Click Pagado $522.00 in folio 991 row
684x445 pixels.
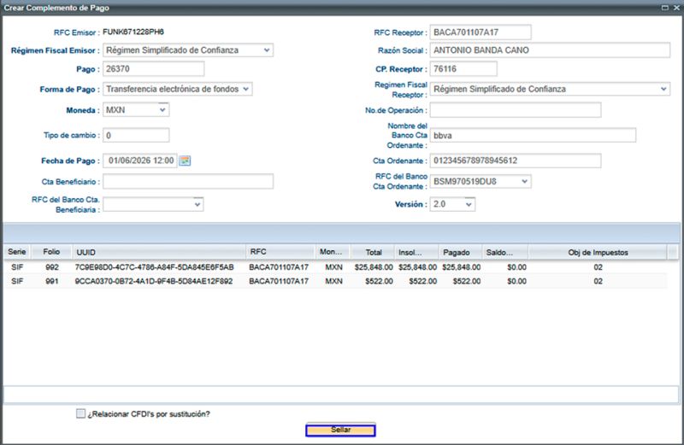[467, 282]
